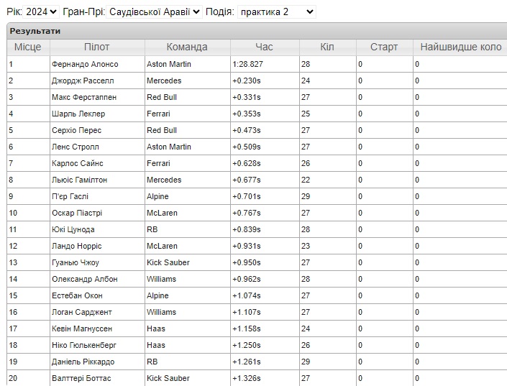
Task: Sort by the Пілот column header
Action: pyautogui.click(x=96, y=47)
